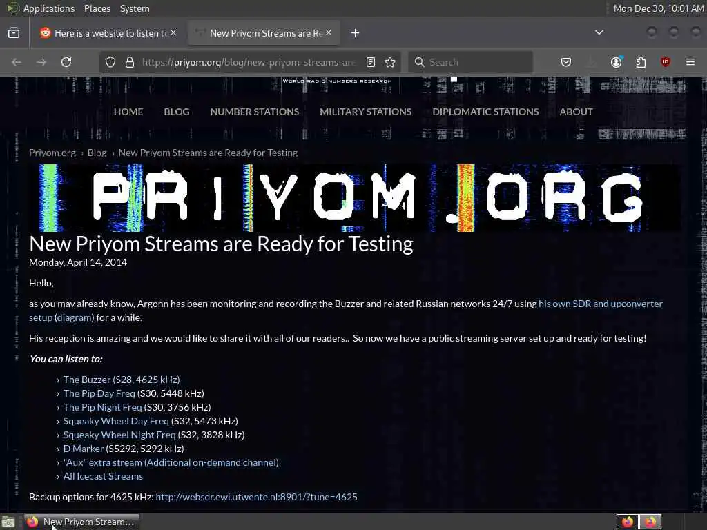Click the Blog breadcrumb link
Viewport: 707px width, 530px height.
coord(97,153)
